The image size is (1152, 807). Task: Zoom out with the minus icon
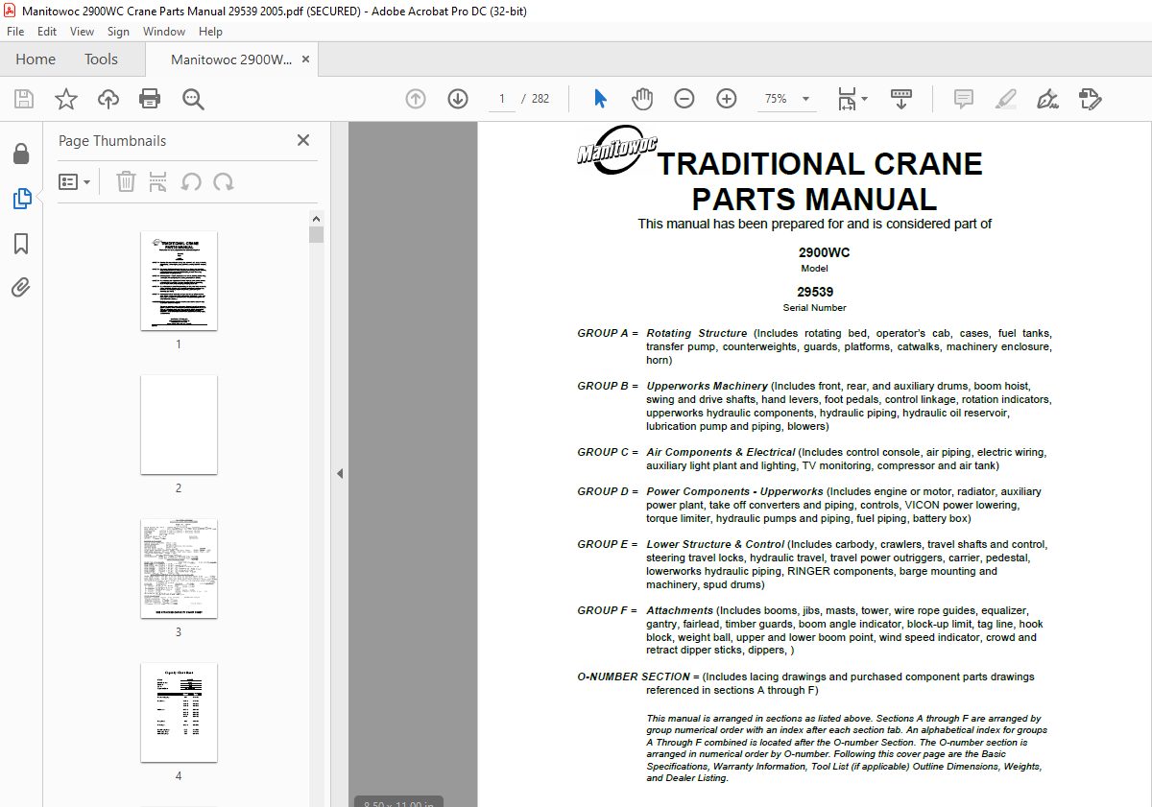coord(684,99)
